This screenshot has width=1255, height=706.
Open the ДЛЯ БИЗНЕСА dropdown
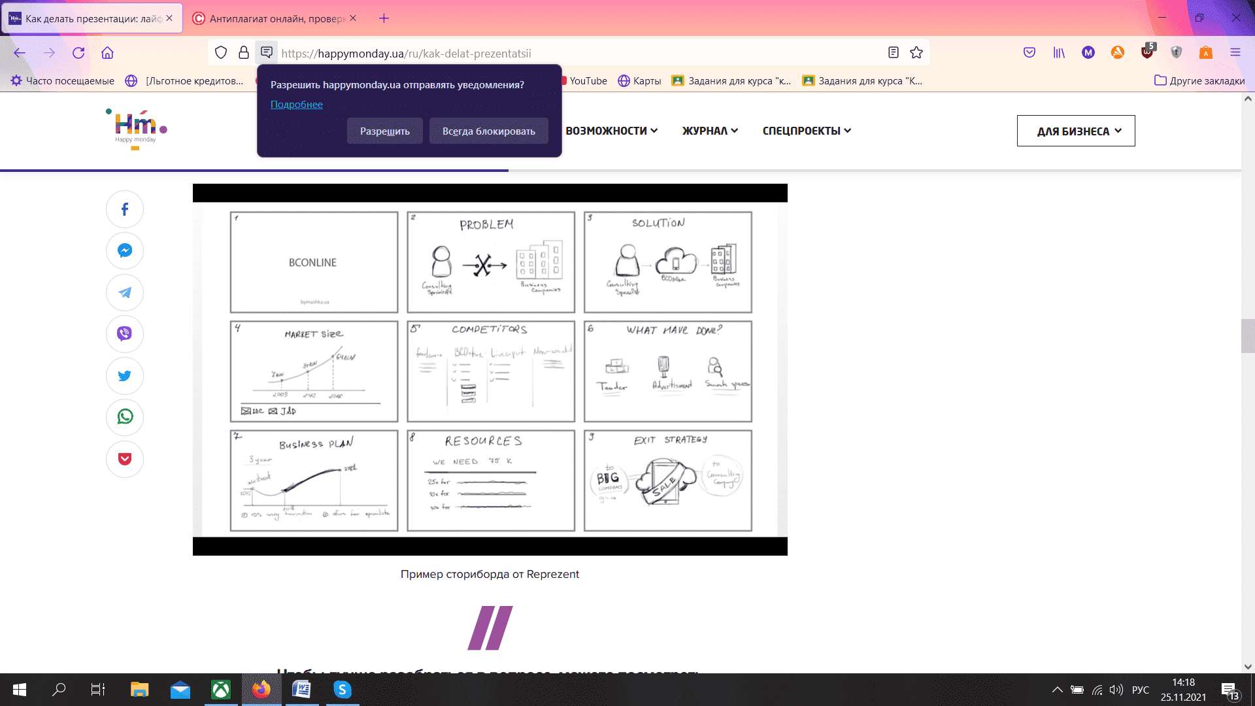(1076, 131)
